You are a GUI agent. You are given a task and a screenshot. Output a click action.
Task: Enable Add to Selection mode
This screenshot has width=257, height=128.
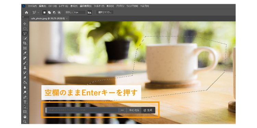click(49, 12)
